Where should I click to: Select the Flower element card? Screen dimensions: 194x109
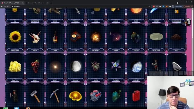point(116,68)
